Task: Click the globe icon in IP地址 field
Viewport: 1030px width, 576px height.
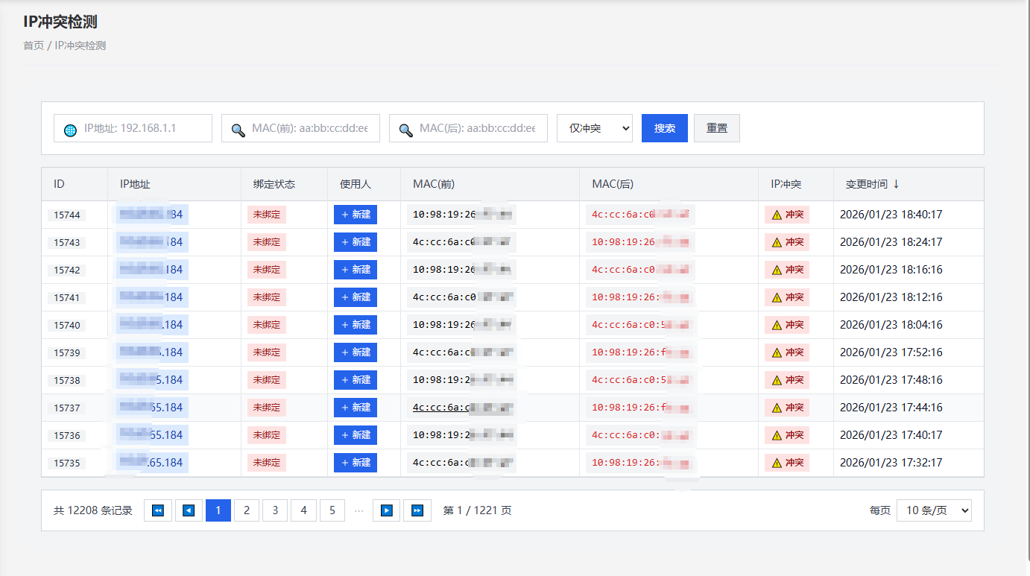Action: tap(70, 130)
